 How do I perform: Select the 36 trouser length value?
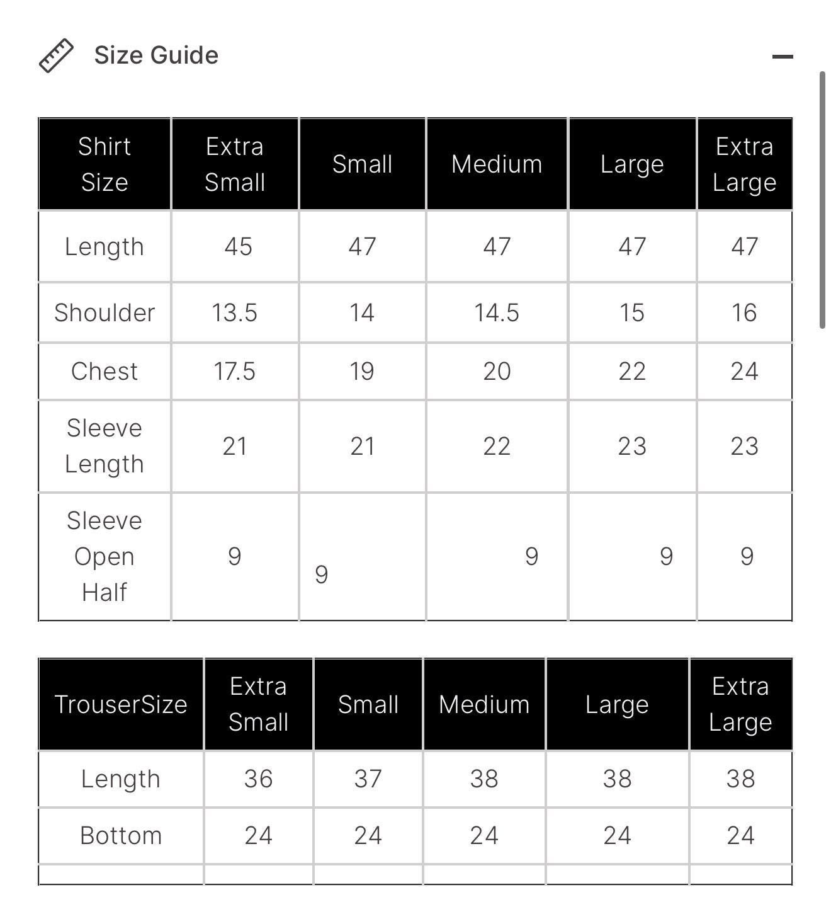258,779
